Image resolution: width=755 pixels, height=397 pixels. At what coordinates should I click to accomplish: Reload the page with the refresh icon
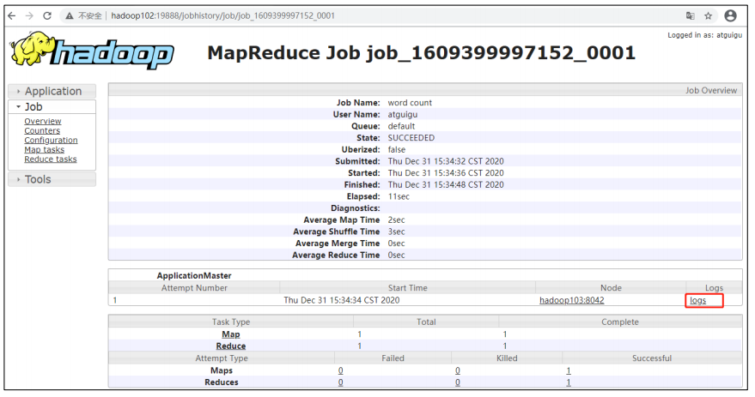47,15
